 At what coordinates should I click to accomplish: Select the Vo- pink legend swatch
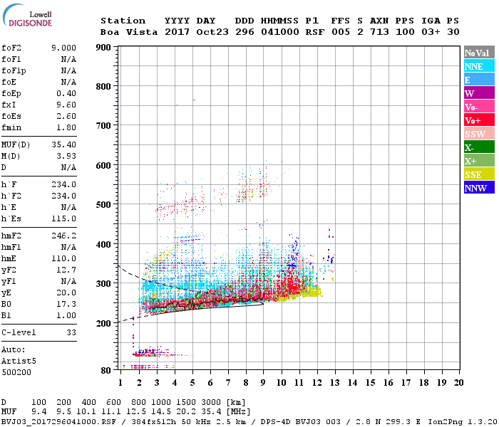click(x=479, y=107)
